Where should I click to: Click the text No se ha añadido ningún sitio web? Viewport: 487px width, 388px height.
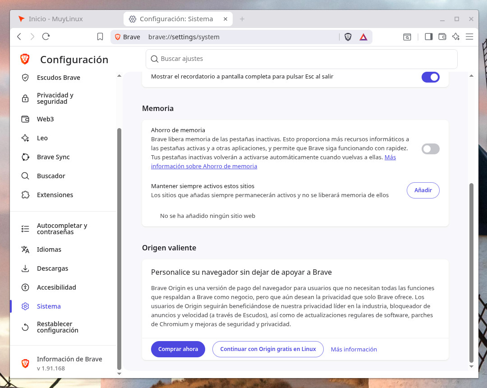click(x=207, y=216)
